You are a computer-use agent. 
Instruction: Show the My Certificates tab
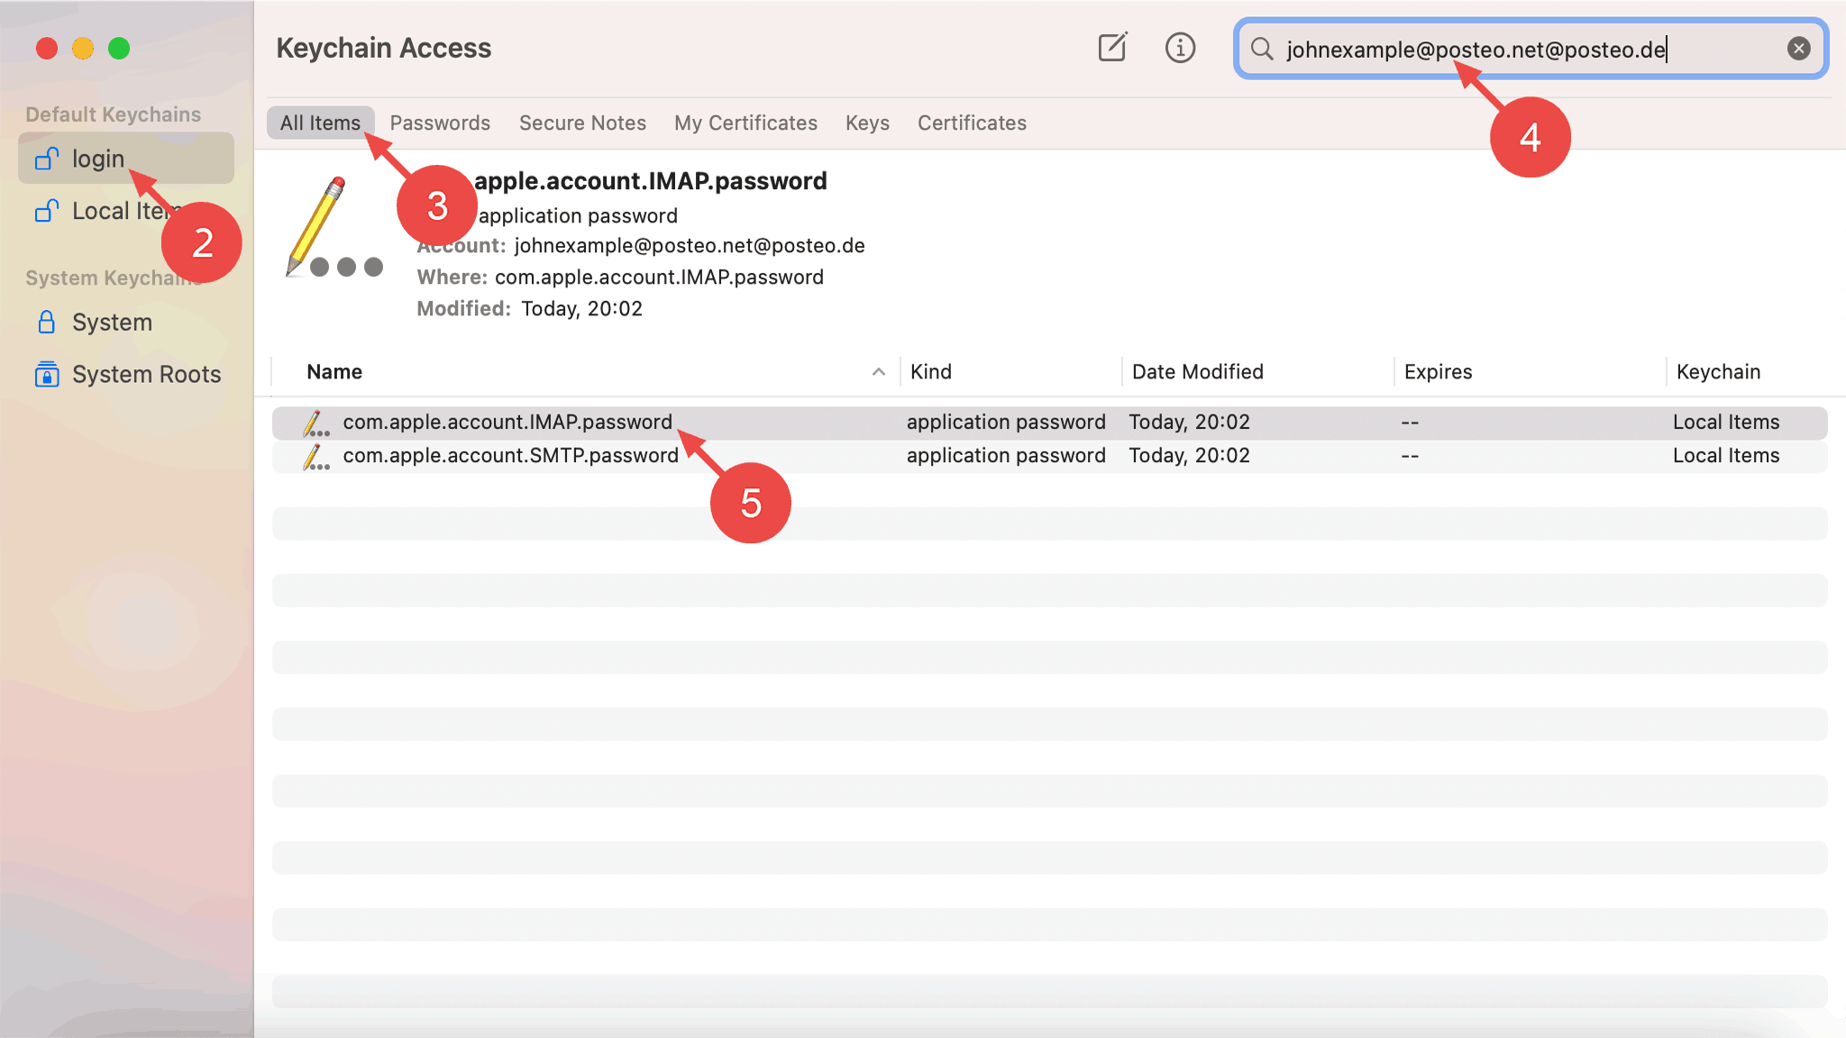coord(745,123)
